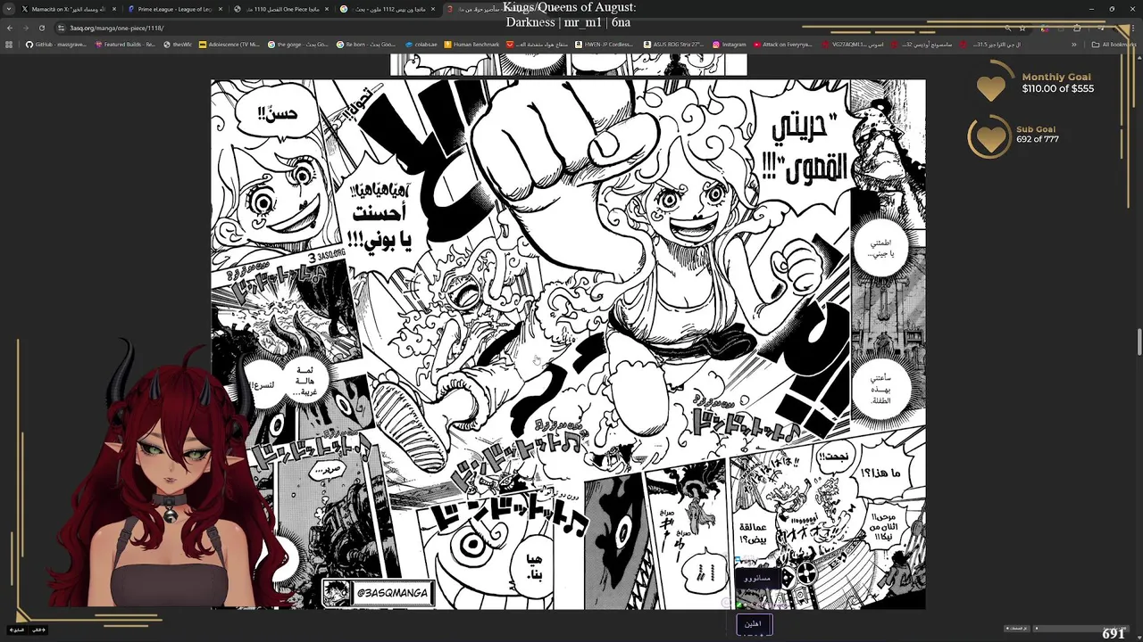Open the tab search dropdown arrow

point(9,9)
